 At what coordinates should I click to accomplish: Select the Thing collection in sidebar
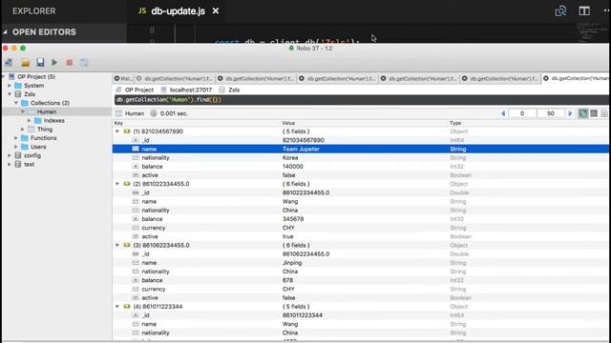pos(45,130)
